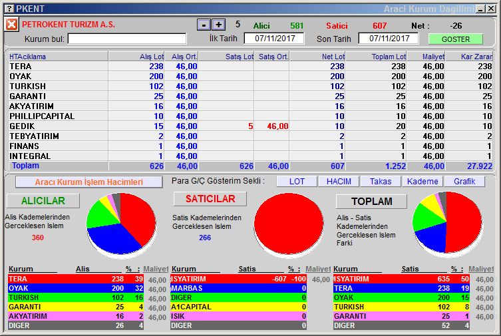The image size is (501, 336).
Task: Select the OYAK row in the top table
Action: point(250,77)
